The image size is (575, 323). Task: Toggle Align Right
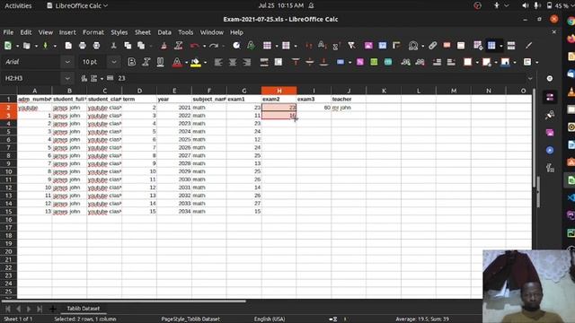click(247, 62)
